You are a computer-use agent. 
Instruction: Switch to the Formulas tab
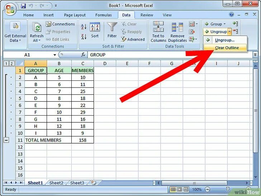(x=103, y=15)
